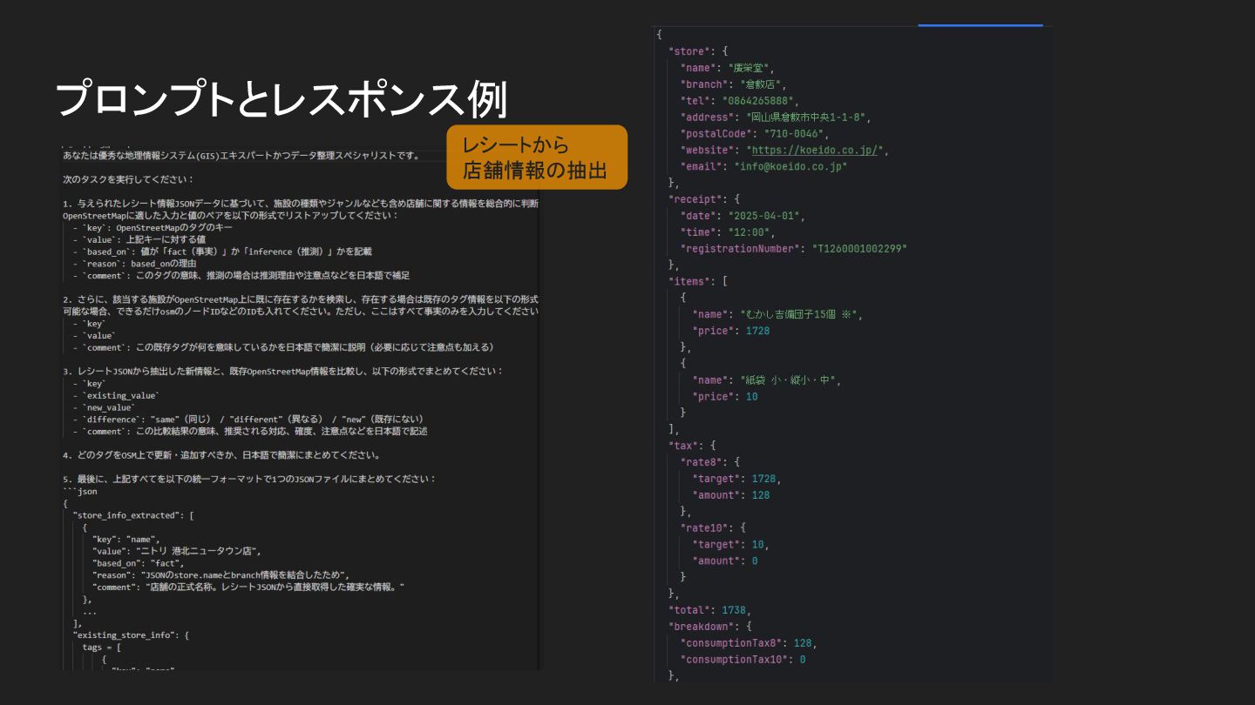
Task: Click the line 次のタスクを実行してください
Action: pyautogui.click(x=127, y=179)
